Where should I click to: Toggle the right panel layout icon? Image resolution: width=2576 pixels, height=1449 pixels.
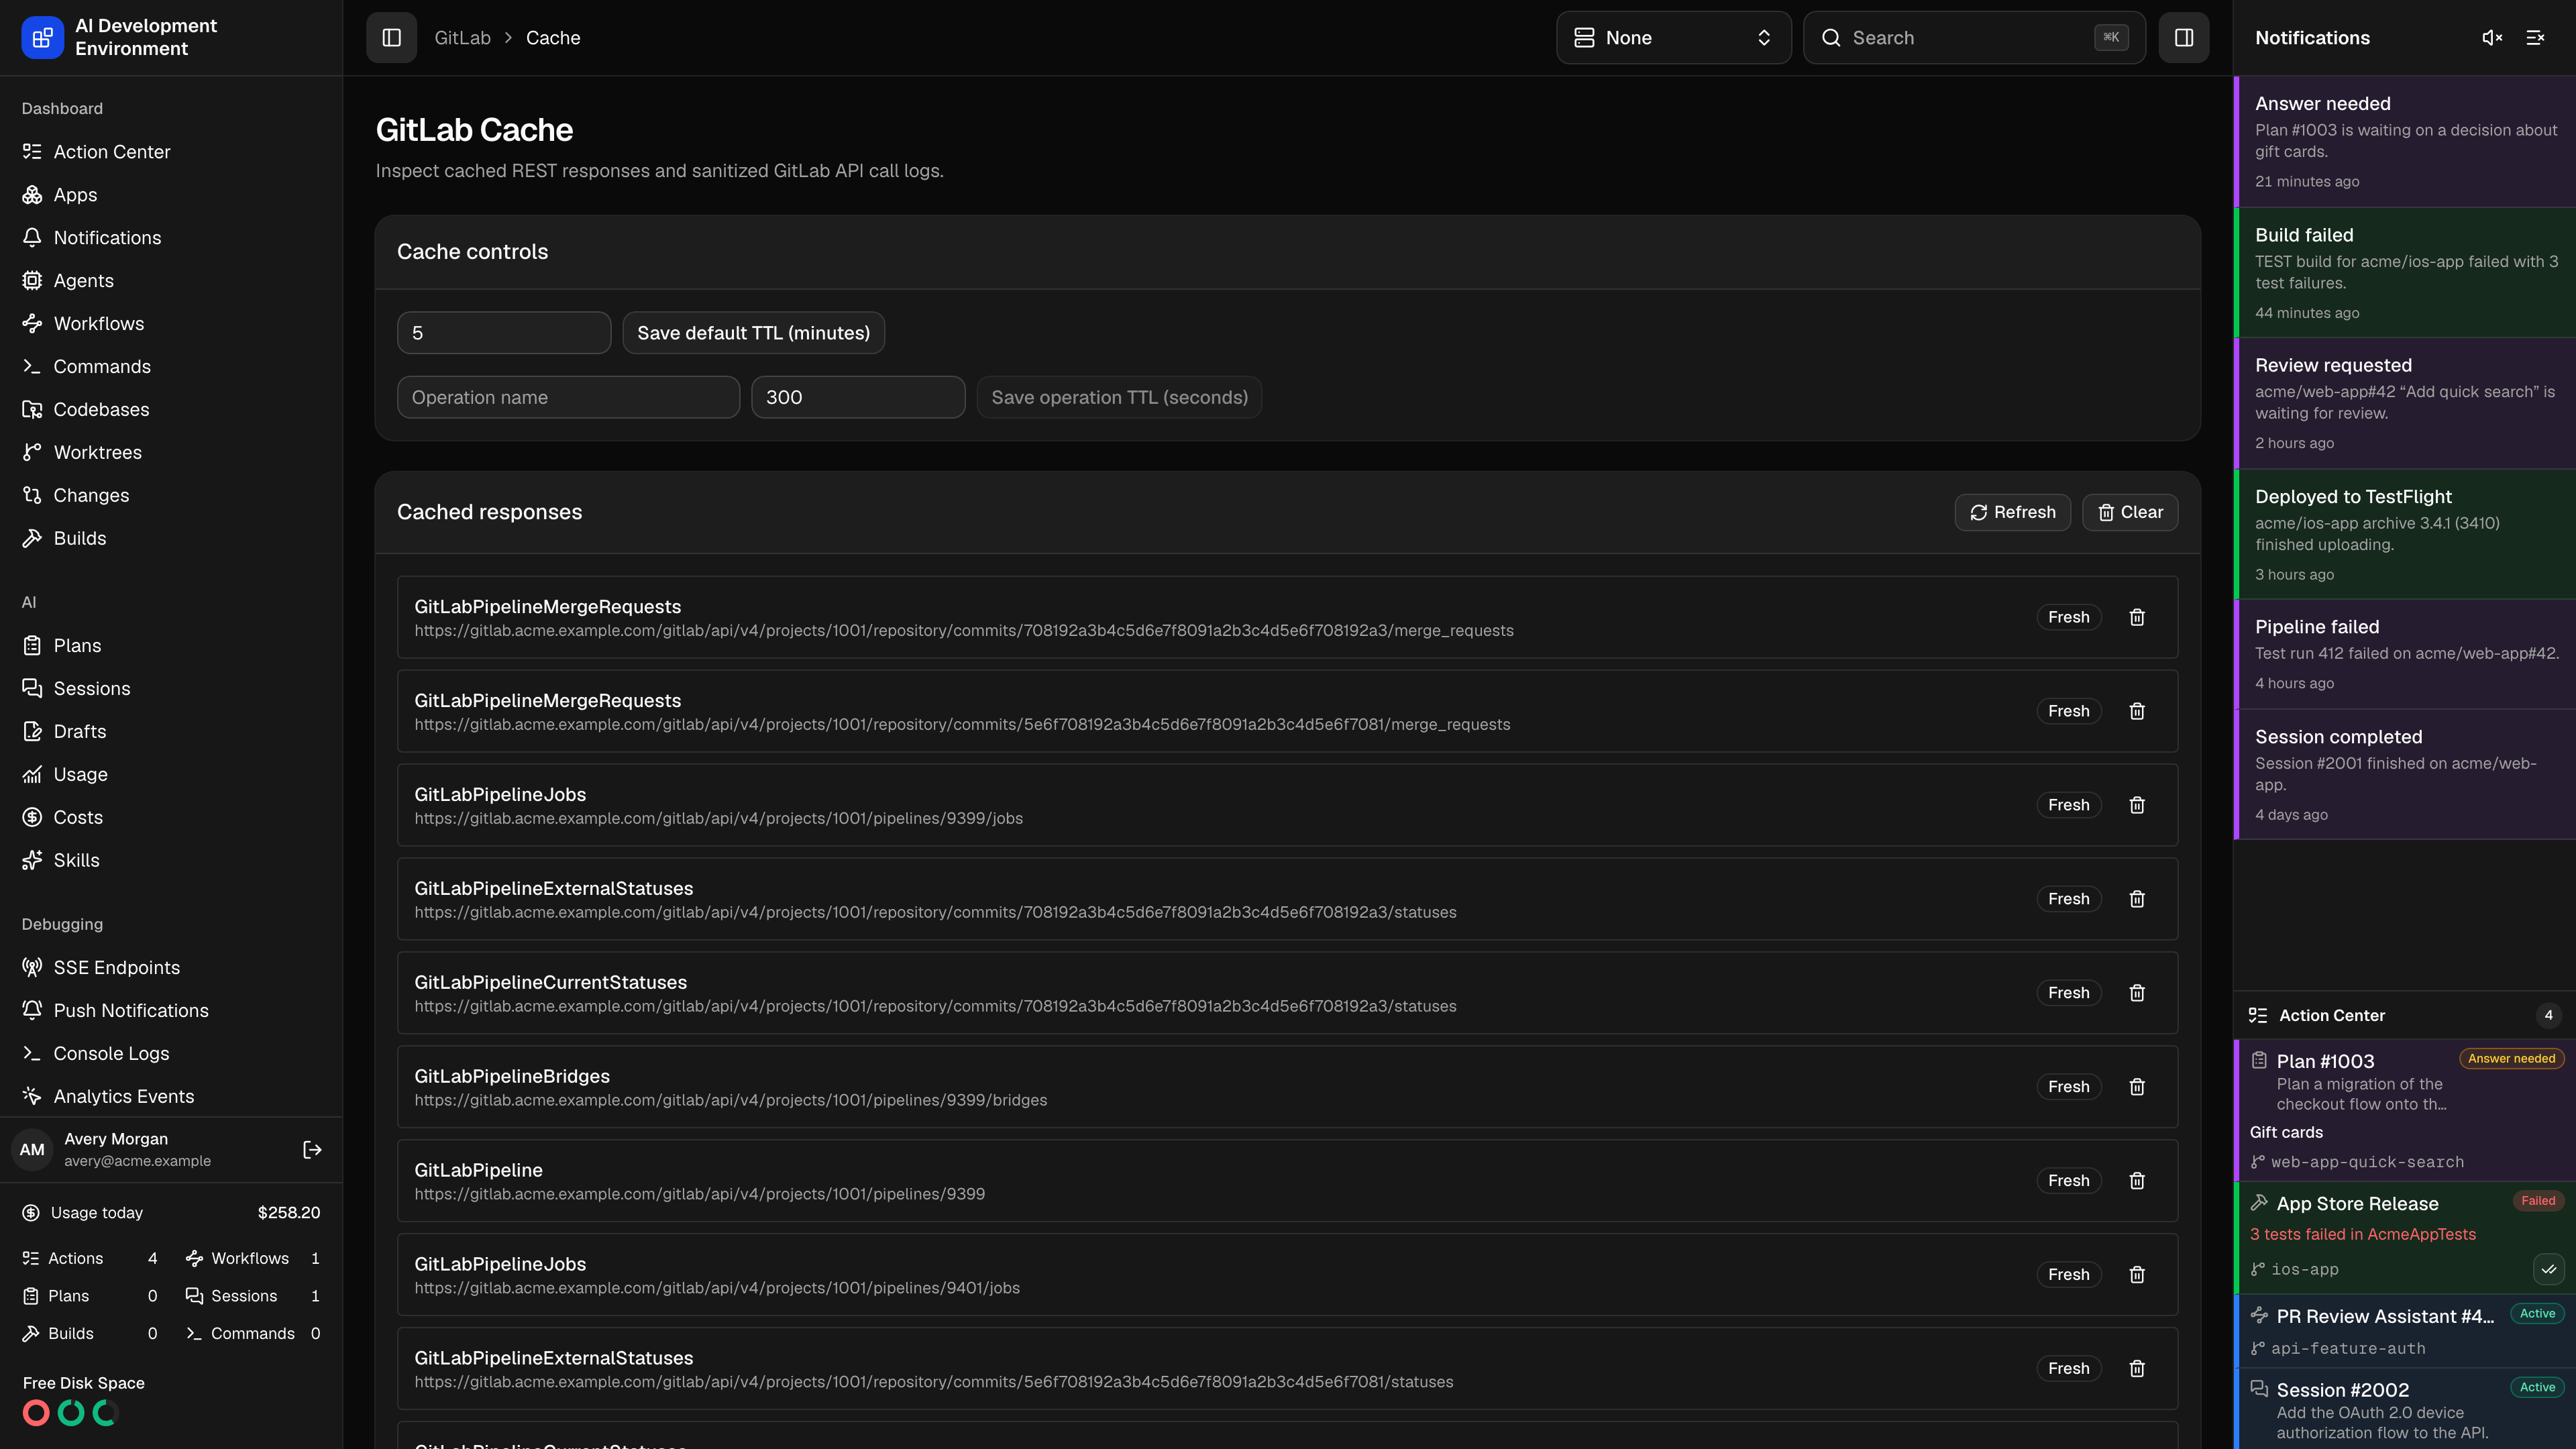(2184, 37)
